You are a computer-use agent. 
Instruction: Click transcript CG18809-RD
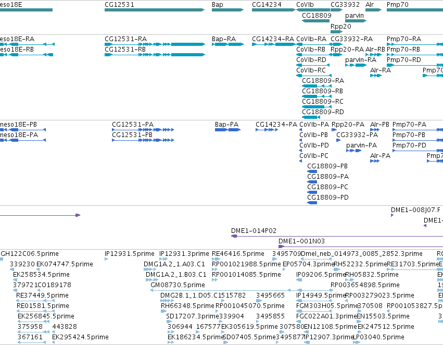coord(311,117)
